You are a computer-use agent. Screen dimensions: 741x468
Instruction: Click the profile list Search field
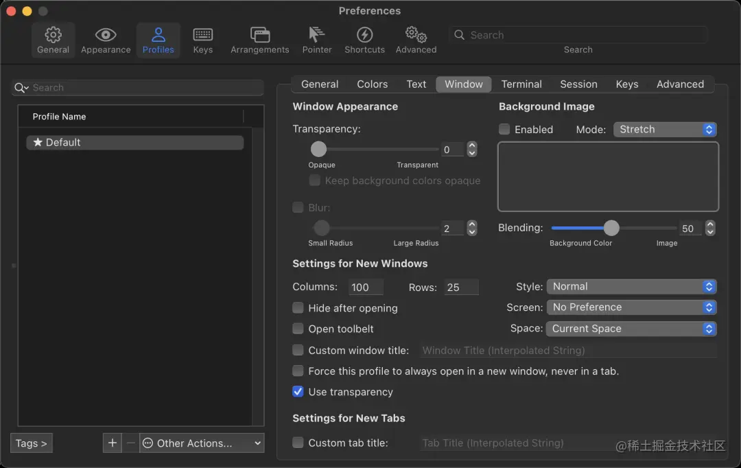[137, 88]
